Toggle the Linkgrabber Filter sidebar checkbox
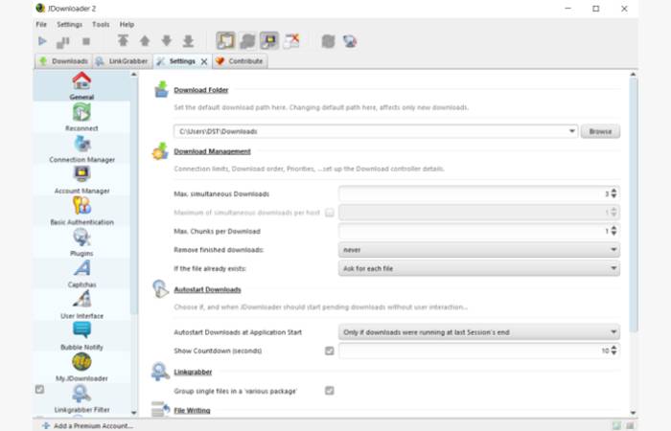This screenshot has height=431, width=671. coord(39,390)
